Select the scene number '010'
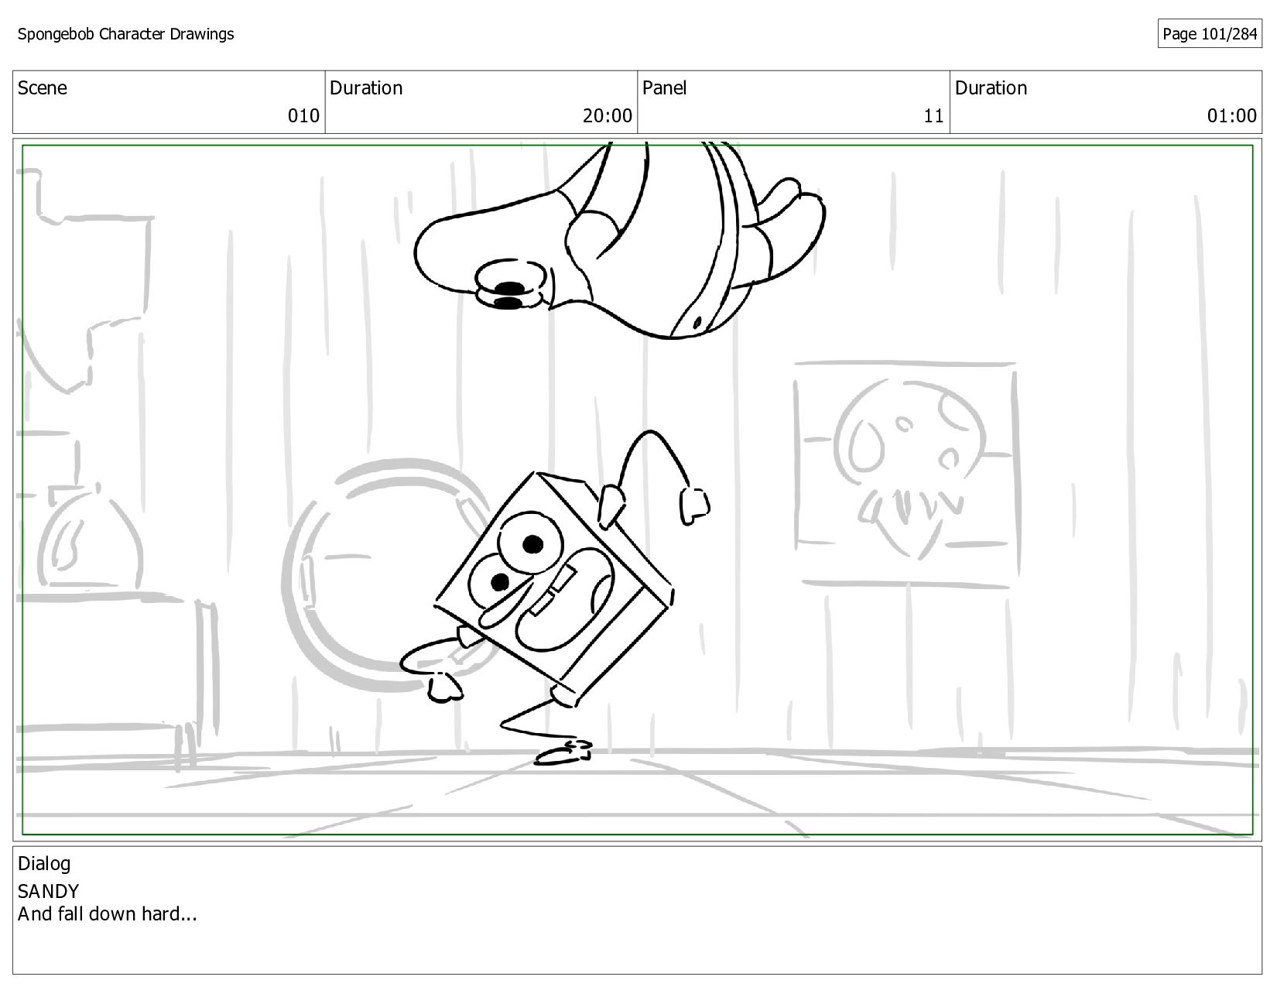1277x987 pixels. tap(303, 116)
